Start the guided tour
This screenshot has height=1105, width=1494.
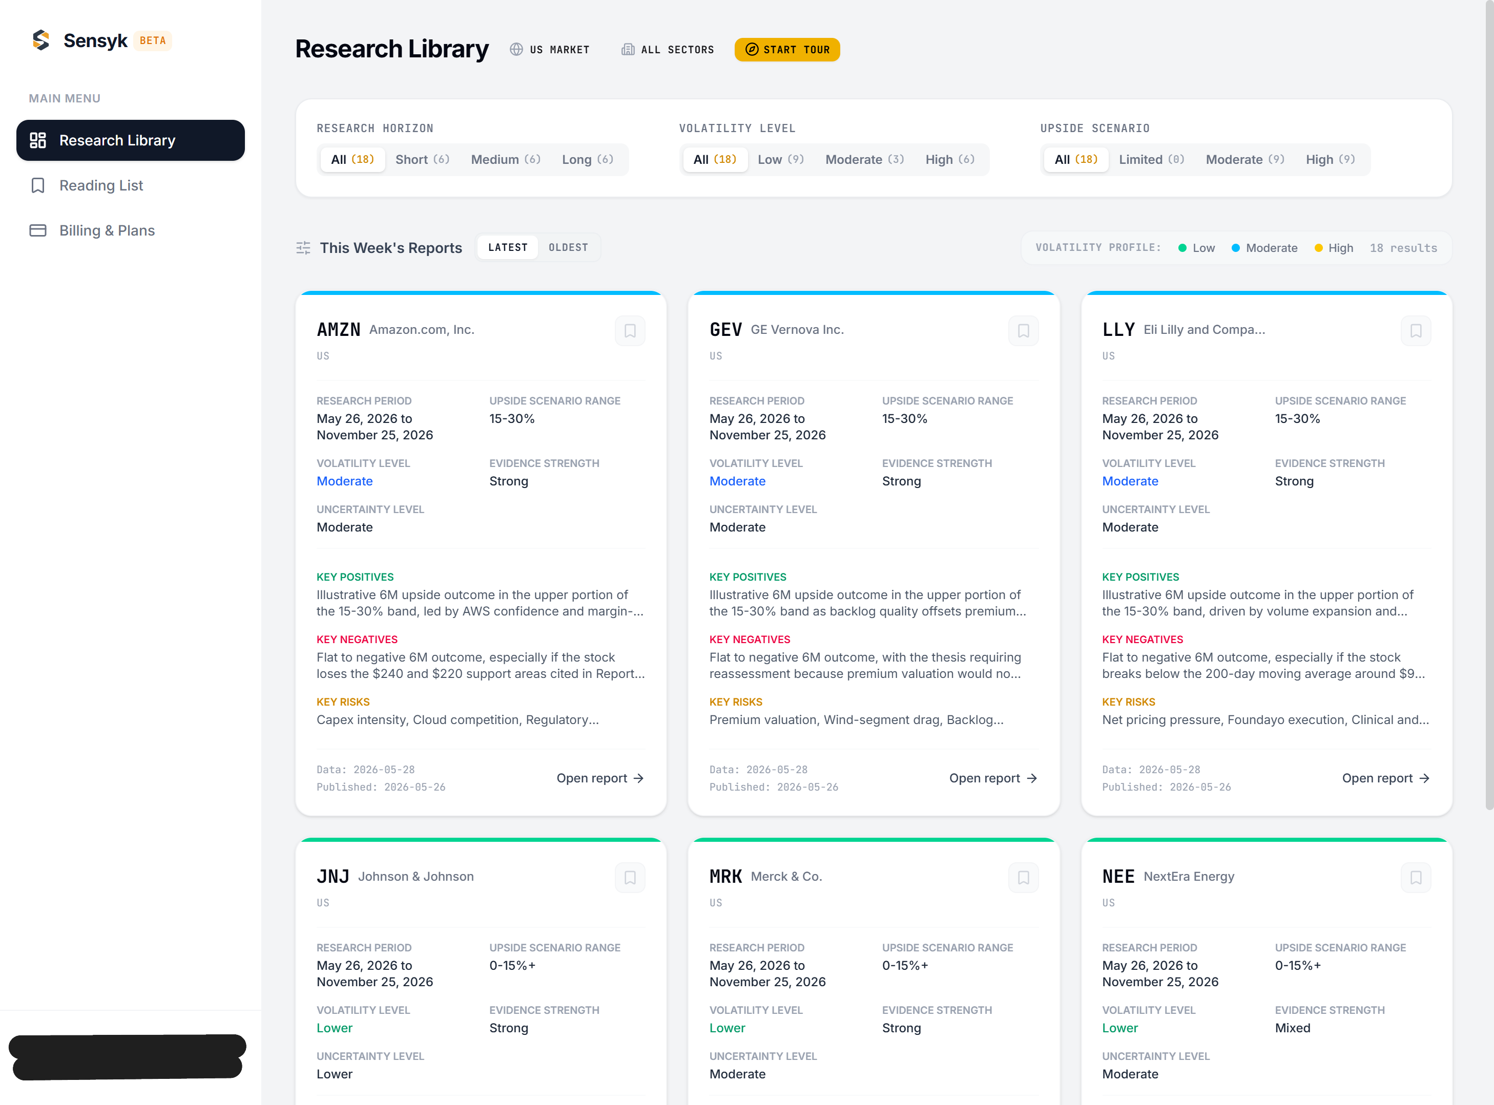click(787, 50)
